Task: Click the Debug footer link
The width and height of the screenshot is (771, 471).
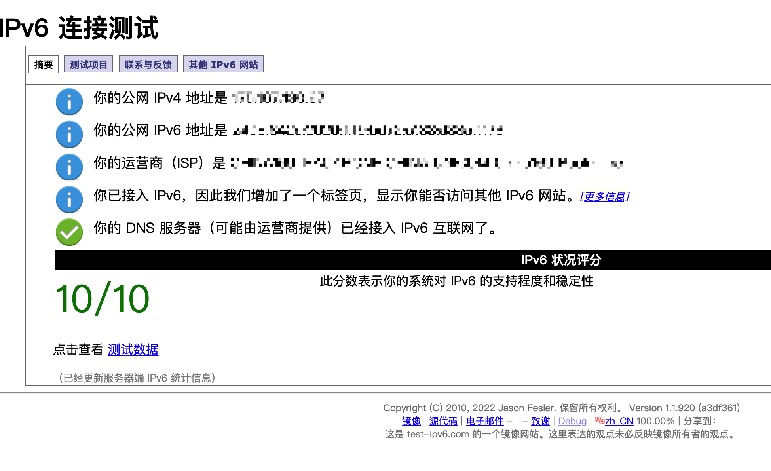Action: [x=572, y=421]
